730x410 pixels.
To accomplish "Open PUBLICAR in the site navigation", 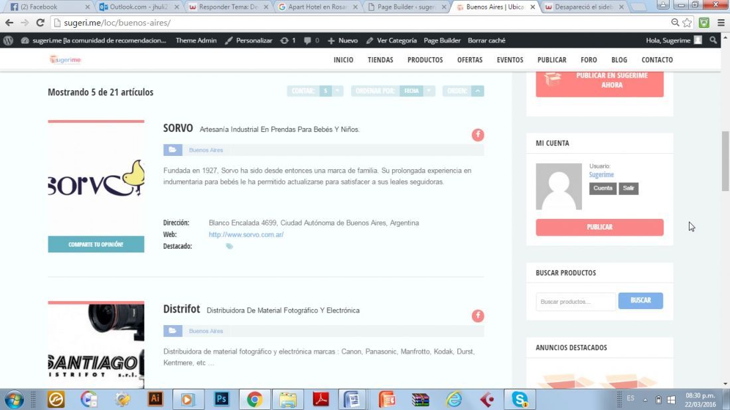I will click(x=551, y=60).
